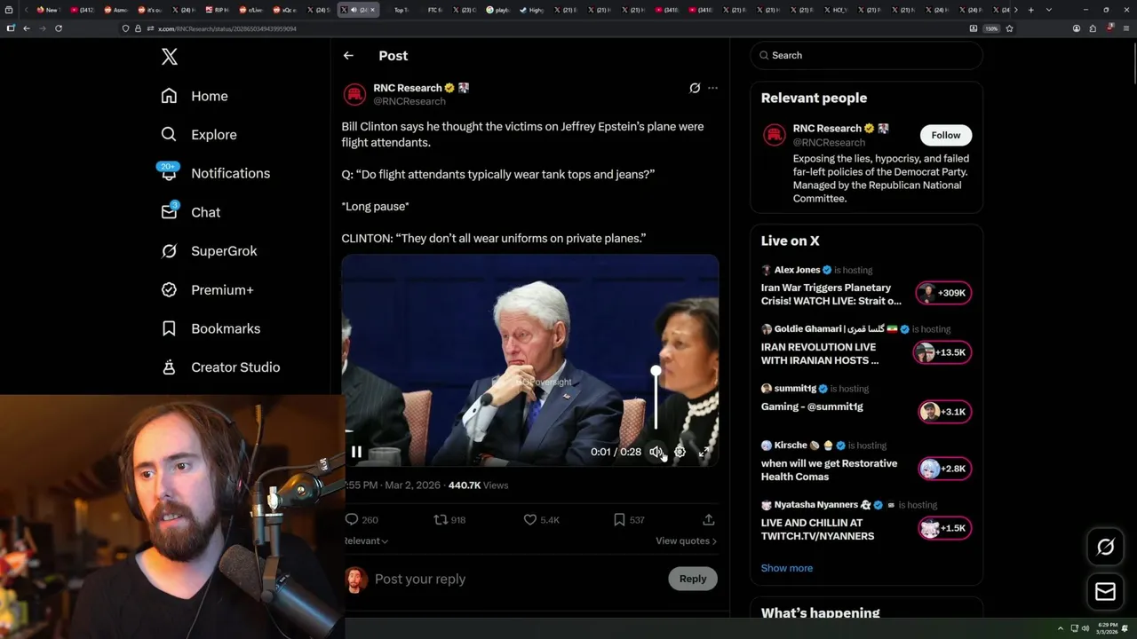The height and width of the screenshot is (639, 1137).
Task: Click the share post icon
Action: click(708, 520)
